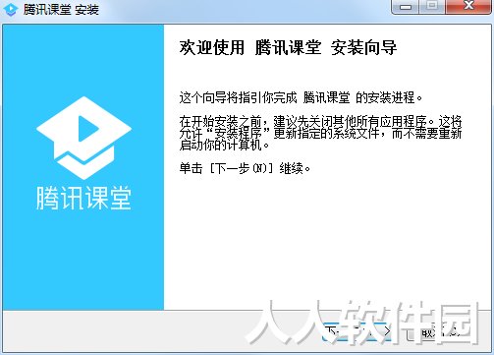
Task: Click the graduation cap play logo
Action: (84, 138)
